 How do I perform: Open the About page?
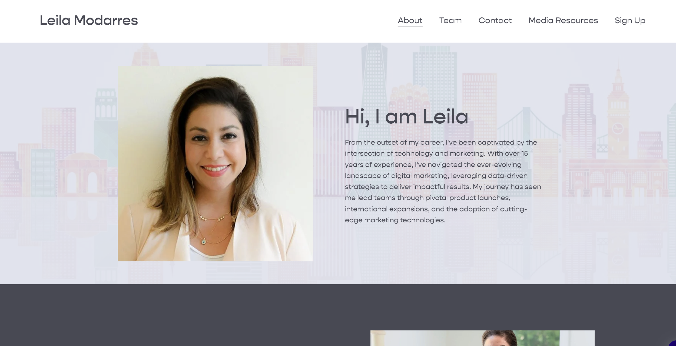tap(410, 21)
